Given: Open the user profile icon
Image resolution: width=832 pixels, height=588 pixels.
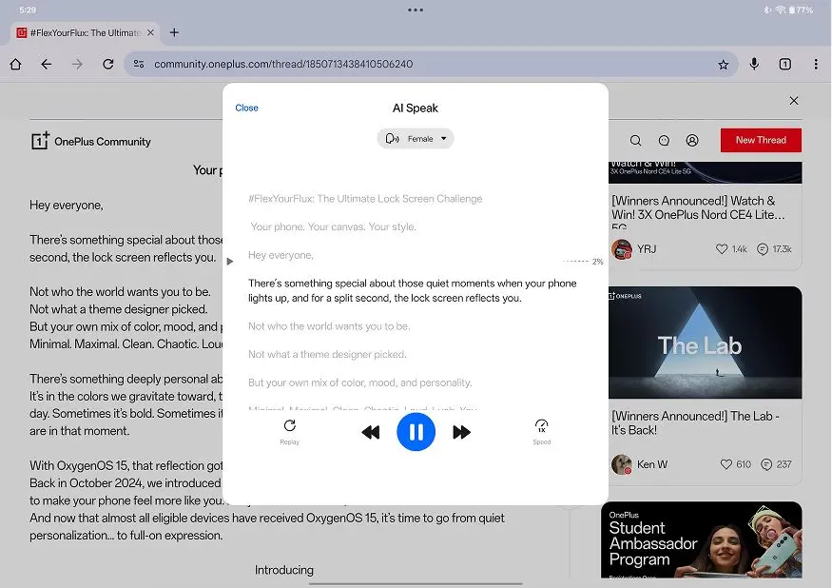Looking at the screenshot, I should (x=692, y=141).
